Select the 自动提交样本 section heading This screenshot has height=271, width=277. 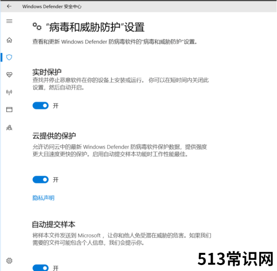click(x=54, y=224)
